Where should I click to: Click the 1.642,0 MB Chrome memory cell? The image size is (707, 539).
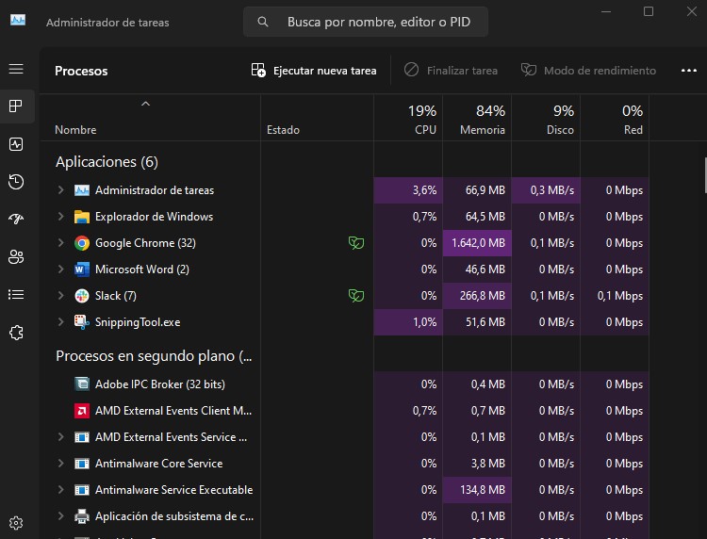pos(477,243)
